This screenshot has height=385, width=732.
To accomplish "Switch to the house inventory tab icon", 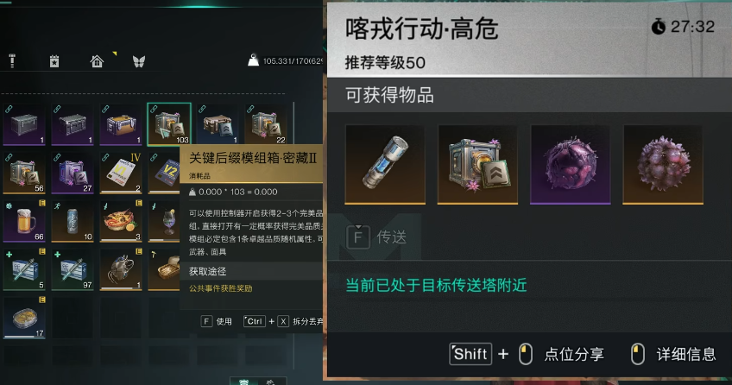I will click(97, 61).
